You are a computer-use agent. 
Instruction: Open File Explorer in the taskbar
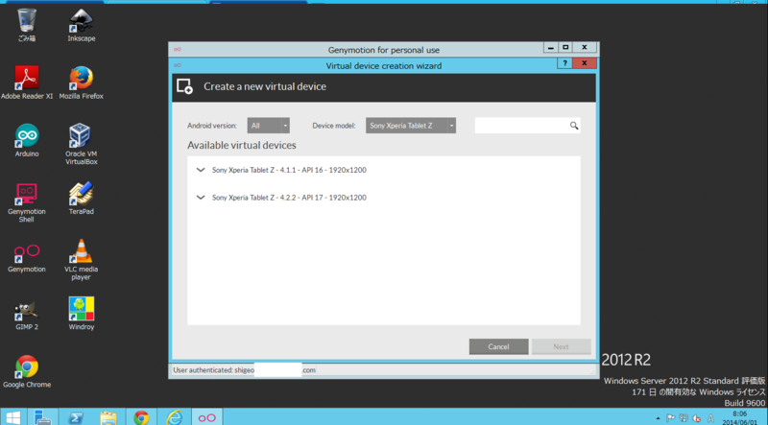(x=108, y=417)
